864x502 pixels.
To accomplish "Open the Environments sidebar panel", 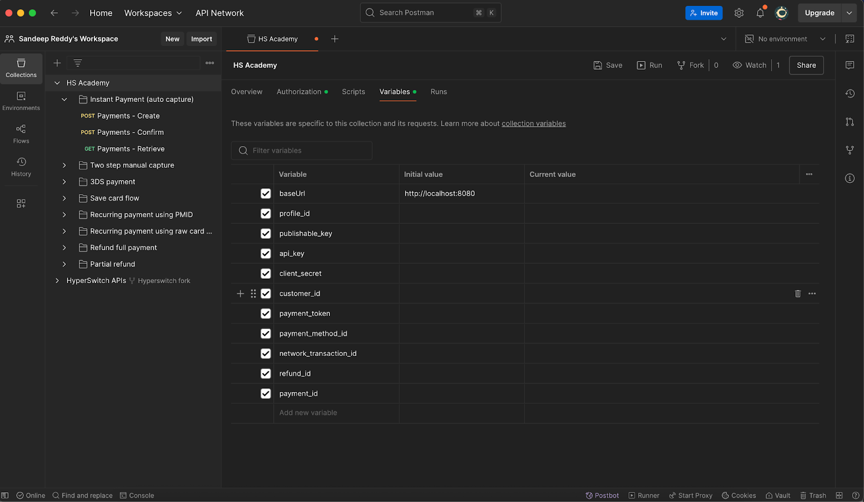I will pyautogui.click(x=21, y=101).
